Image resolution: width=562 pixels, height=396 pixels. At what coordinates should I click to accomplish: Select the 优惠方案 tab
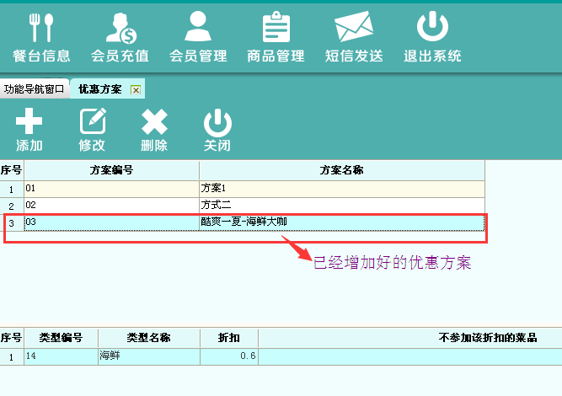100,89
